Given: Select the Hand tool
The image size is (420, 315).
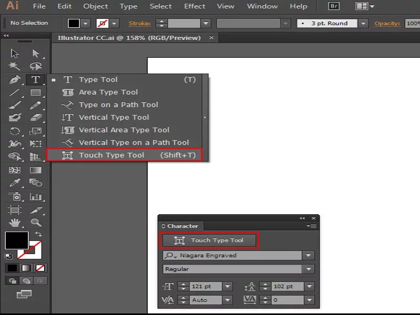Looking at the screenshot, I should (x=15, y=222).
